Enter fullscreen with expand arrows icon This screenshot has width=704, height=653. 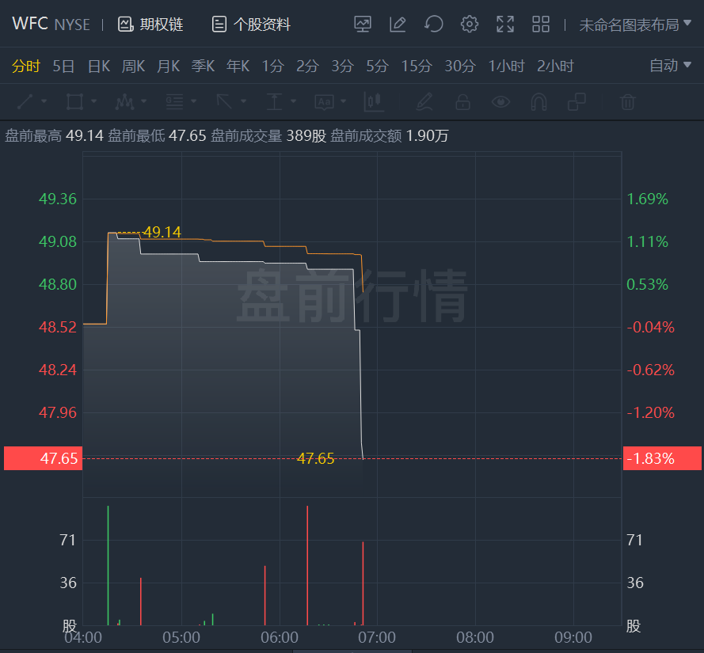pos(505,25)
